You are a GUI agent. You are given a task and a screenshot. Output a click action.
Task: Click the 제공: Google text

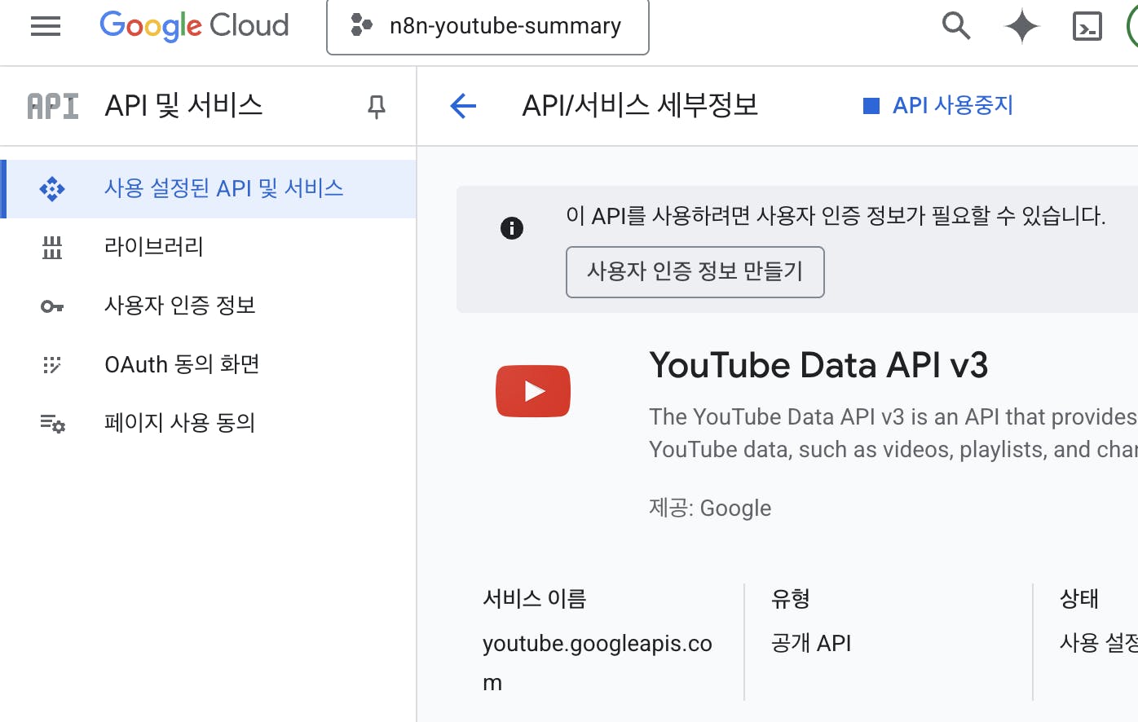[x=710, y=508]
